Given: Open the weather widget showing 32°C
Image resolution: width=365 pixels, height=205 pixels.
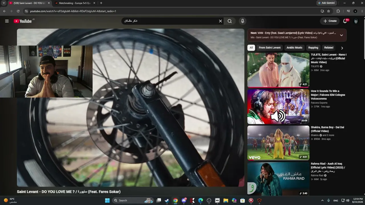Looking at the screenshot, I should click(x=10, y=200).
